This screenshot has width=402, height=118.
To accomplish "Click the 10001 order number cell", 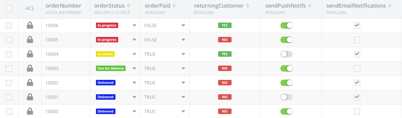I will (x=52, y=97).
